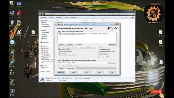Image resolution: width=174 pixels, height=98 pixels.
Task: Open the VideoPad Video Editor desktop shortcut
Action: tap(12, 83)
